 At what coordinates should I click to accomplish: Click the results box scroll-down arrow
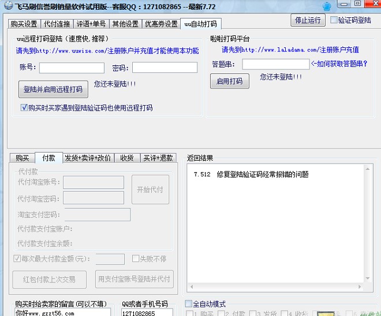[367, 278]
